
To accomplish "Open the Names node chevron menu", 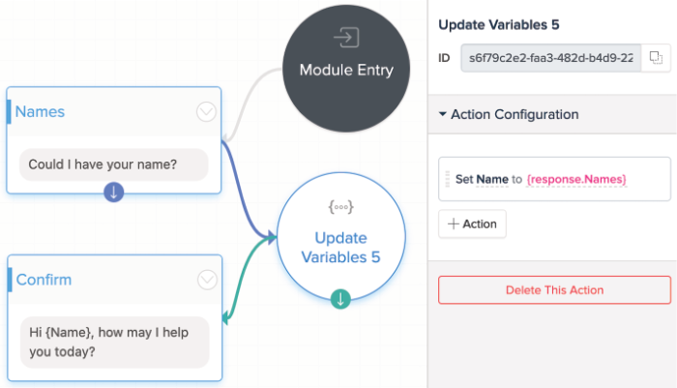I will click(206, 112).
